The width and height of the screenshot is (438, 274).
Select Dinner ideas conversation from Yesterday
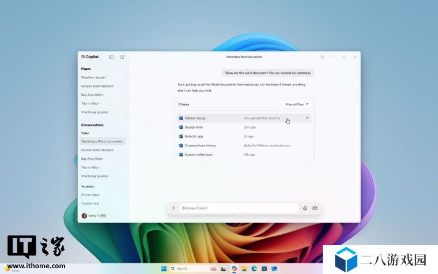point(91,195)
